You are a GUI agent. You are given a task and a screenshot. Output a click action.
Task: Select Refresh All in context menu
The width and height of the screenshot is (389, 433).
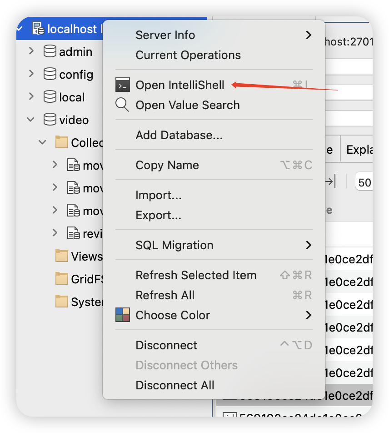pos(165,295)
